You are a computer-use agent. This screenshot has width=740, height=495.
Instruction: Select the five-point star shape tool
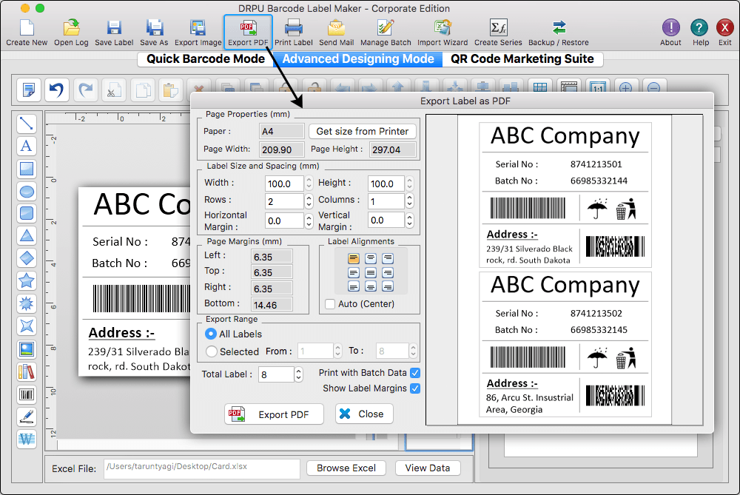click(x=27, y=280)
